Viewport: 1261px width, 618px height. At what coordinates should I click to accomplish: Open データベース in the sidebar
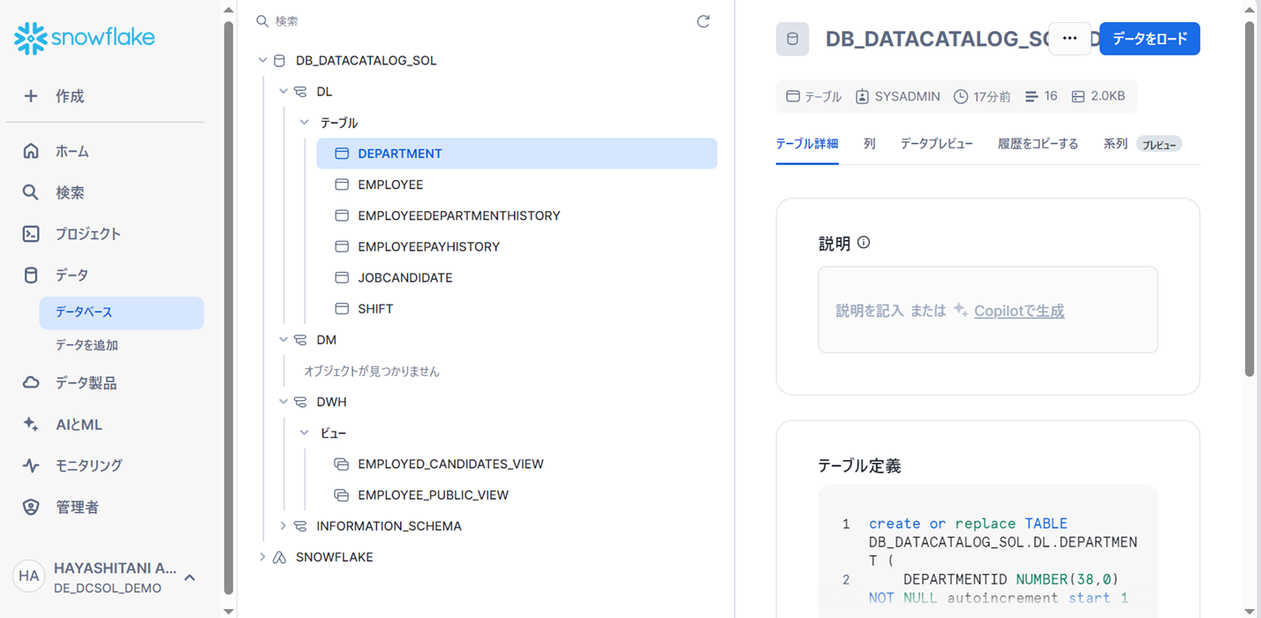122,313
